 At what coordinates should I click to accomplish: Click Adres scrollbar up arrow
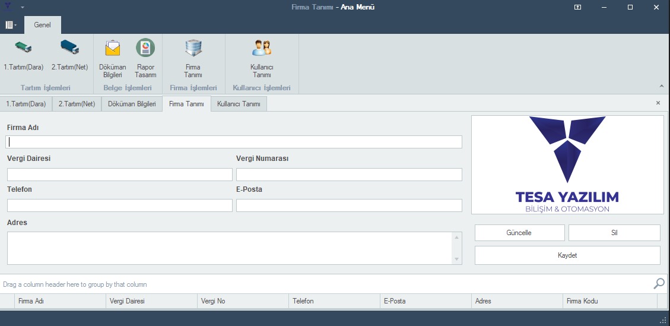pos(457,237)
